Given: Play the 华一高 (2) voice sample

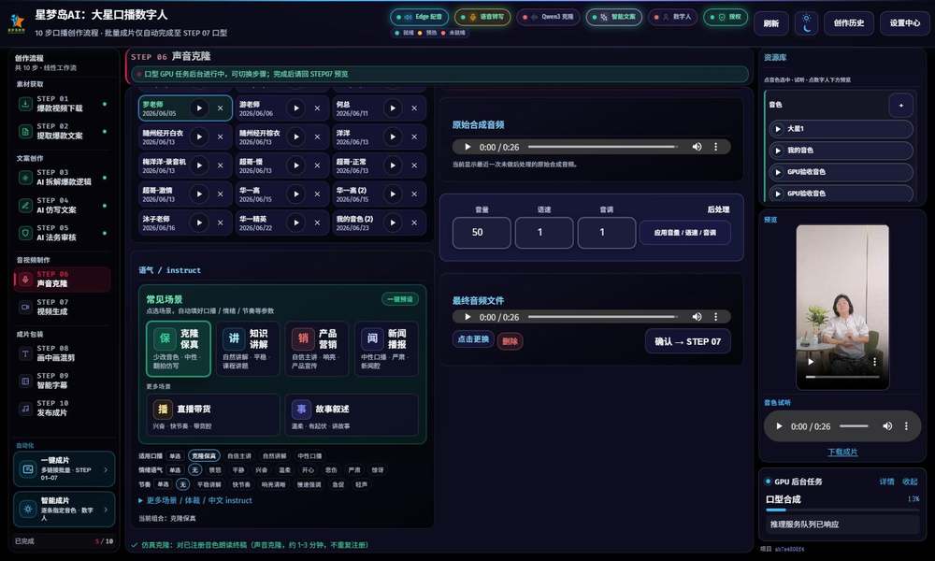Looking at the screenshot, I should (393, 194).
